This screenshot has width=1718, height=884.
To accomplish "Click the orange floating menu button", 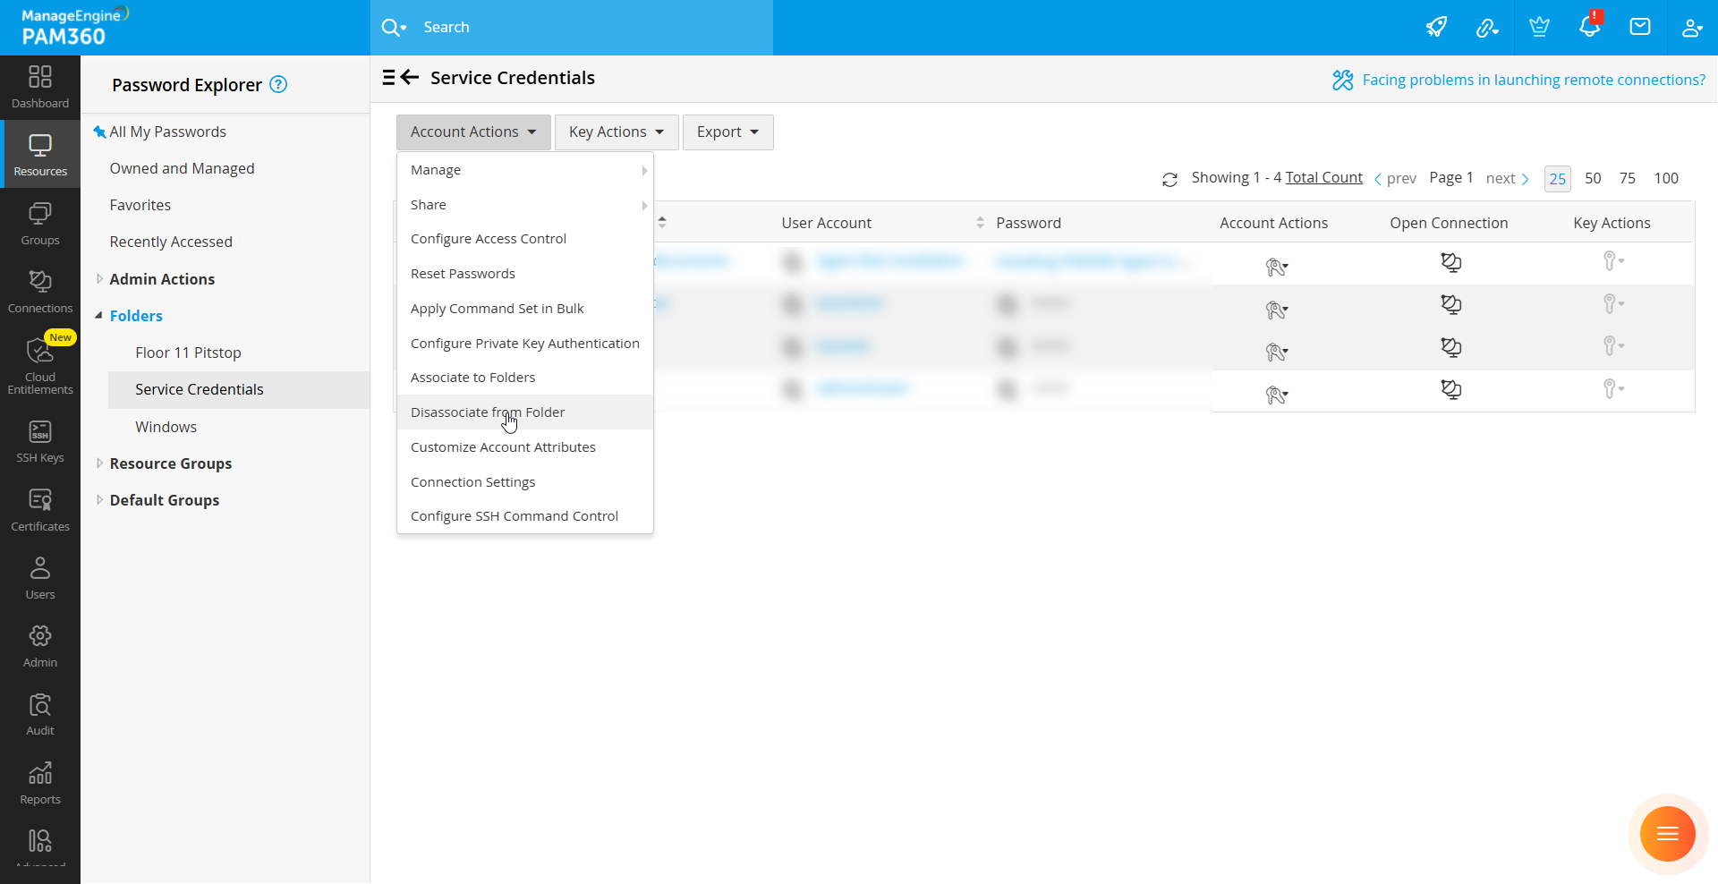I will pyautogui.click(x=1667, y=834).
